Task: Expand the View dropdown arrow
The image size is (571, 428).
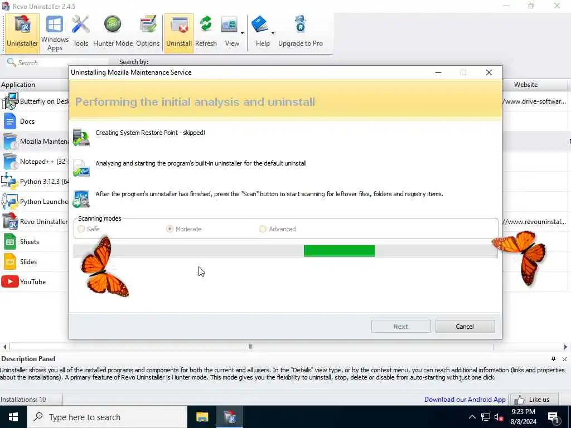Action: click(x=242, y=33)
